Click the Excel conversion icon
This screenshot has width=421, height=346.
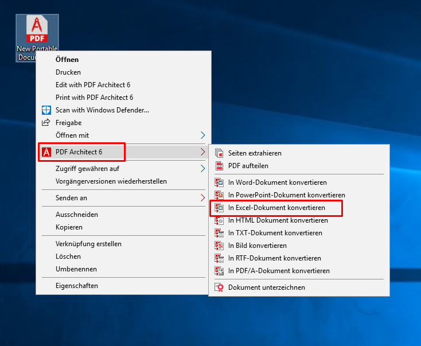(219, 208)
